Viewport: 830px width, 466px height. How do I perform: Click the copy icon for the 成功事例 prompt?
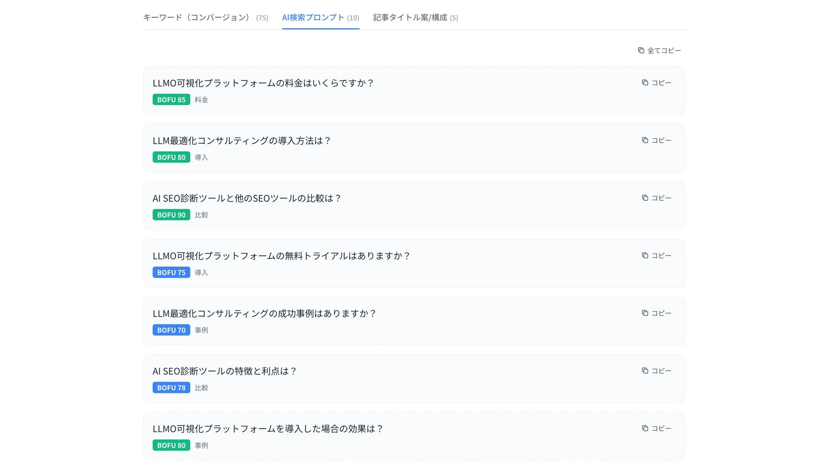(x=644, y=313)
